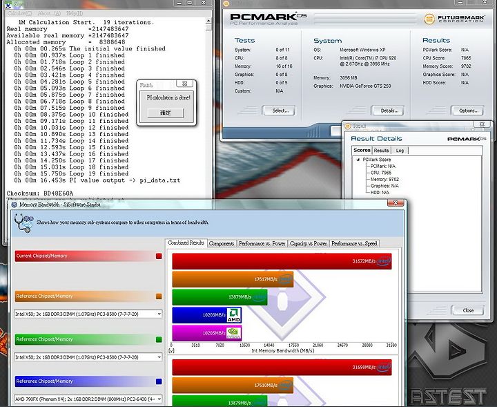
Task: Select PCMark: N/A in the score tree
Action: point(383,166)
